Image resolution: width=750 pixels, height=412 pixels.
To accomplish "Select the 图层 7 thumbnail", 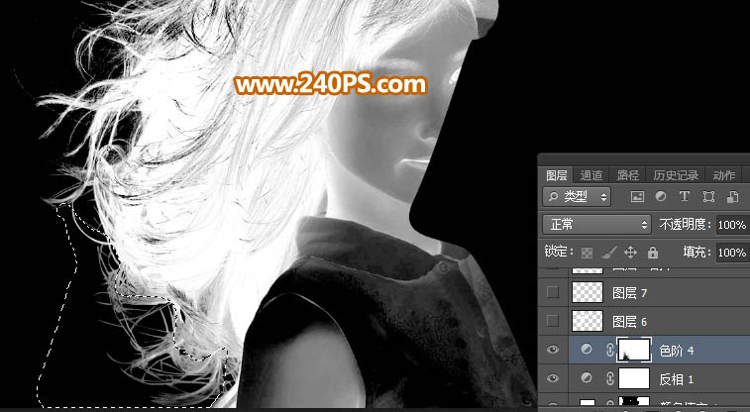I will 588,292.
